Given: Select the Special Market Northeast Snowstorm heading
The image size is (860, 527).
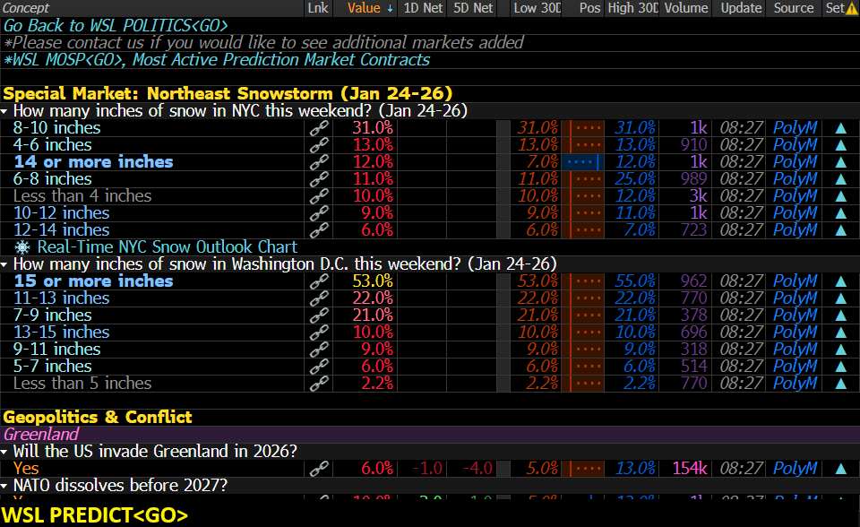Looking at the screenshot, I should click(228, 94).
